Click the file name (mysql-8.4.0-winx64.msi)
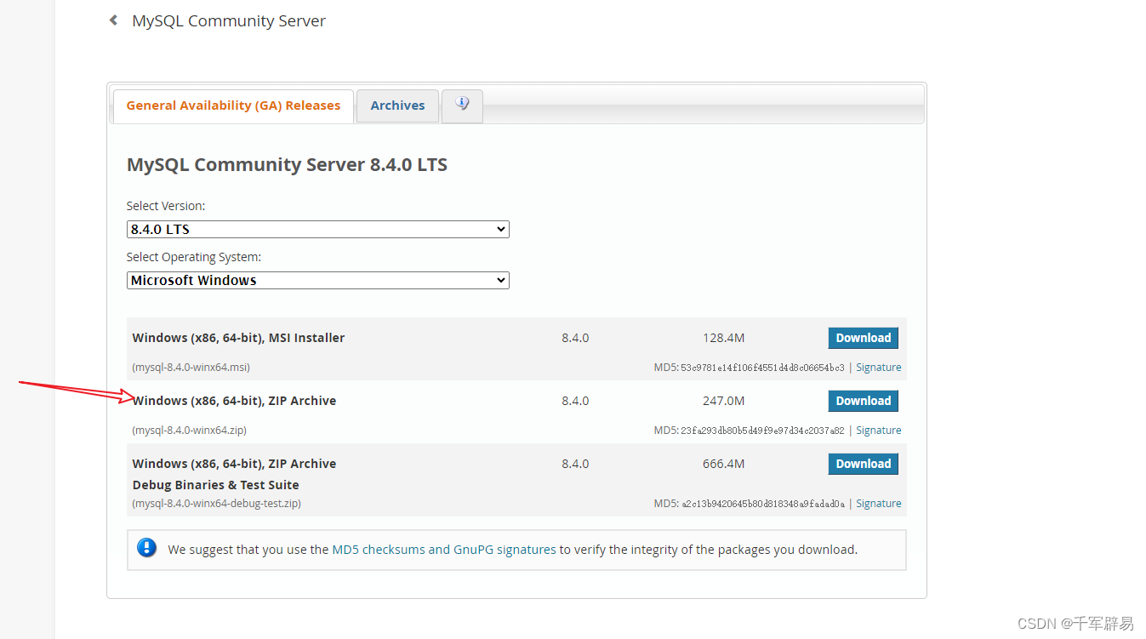The image size is (1146, 639). point(191,368)
